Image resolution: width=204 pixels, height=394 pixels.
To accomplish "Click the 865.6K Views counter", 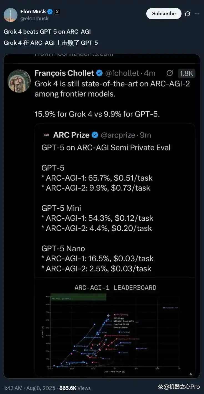I will [75, 388].
